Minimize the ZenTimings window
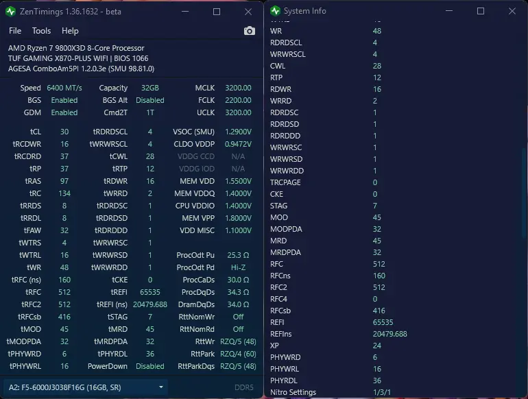Screen dimensions: 528x399 click(185, 12)
